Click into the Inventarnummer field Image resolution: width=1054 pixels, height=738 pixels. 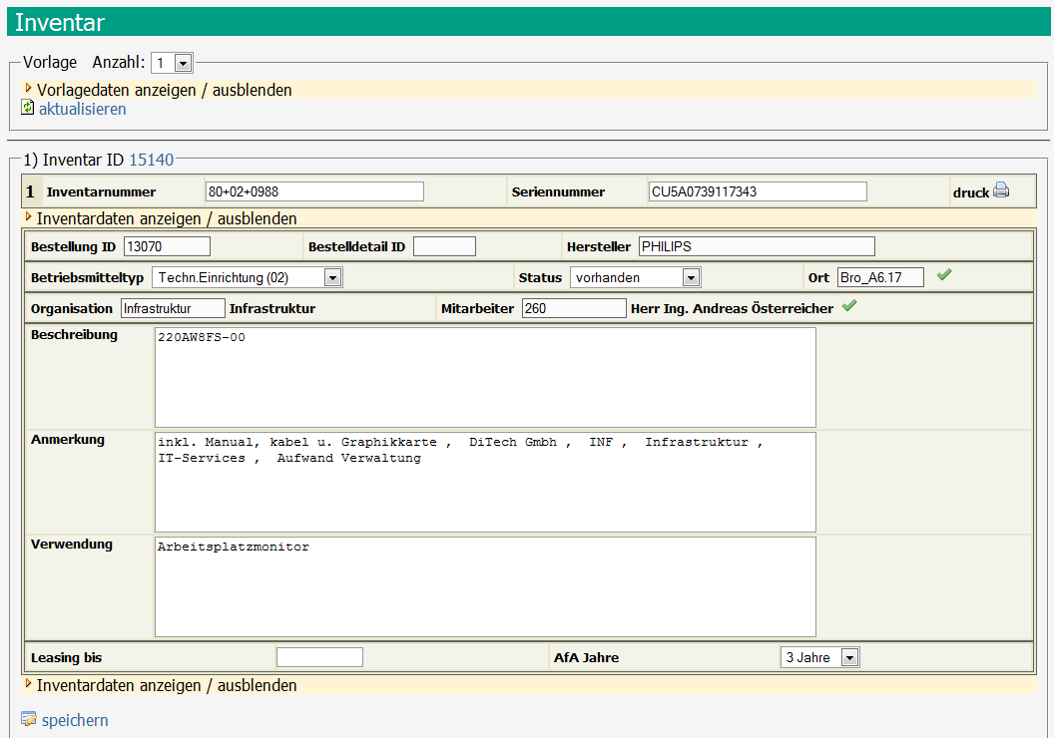tap(314, 191)
